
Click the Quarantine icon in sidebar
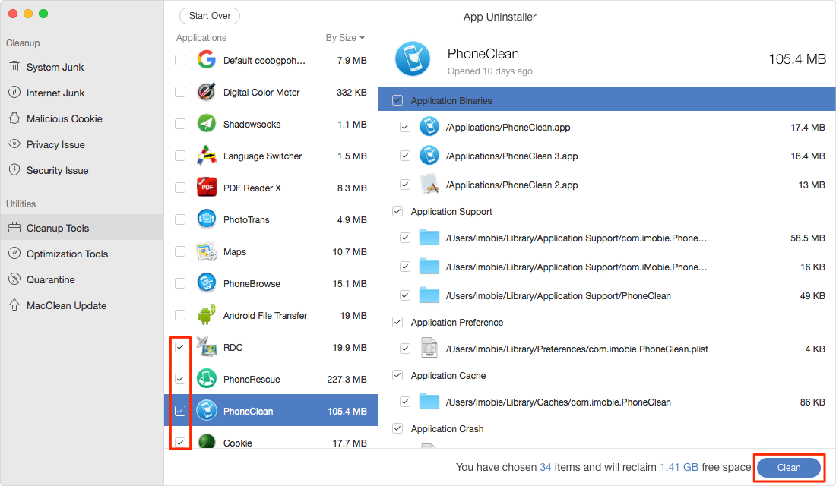coord(14,279)
